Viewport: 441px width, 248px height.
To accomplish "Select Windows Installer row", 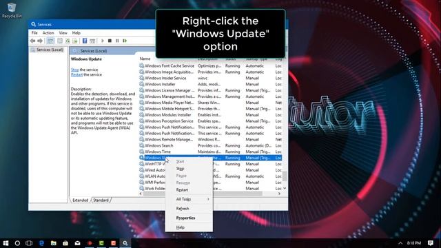I will pos(210,84).
